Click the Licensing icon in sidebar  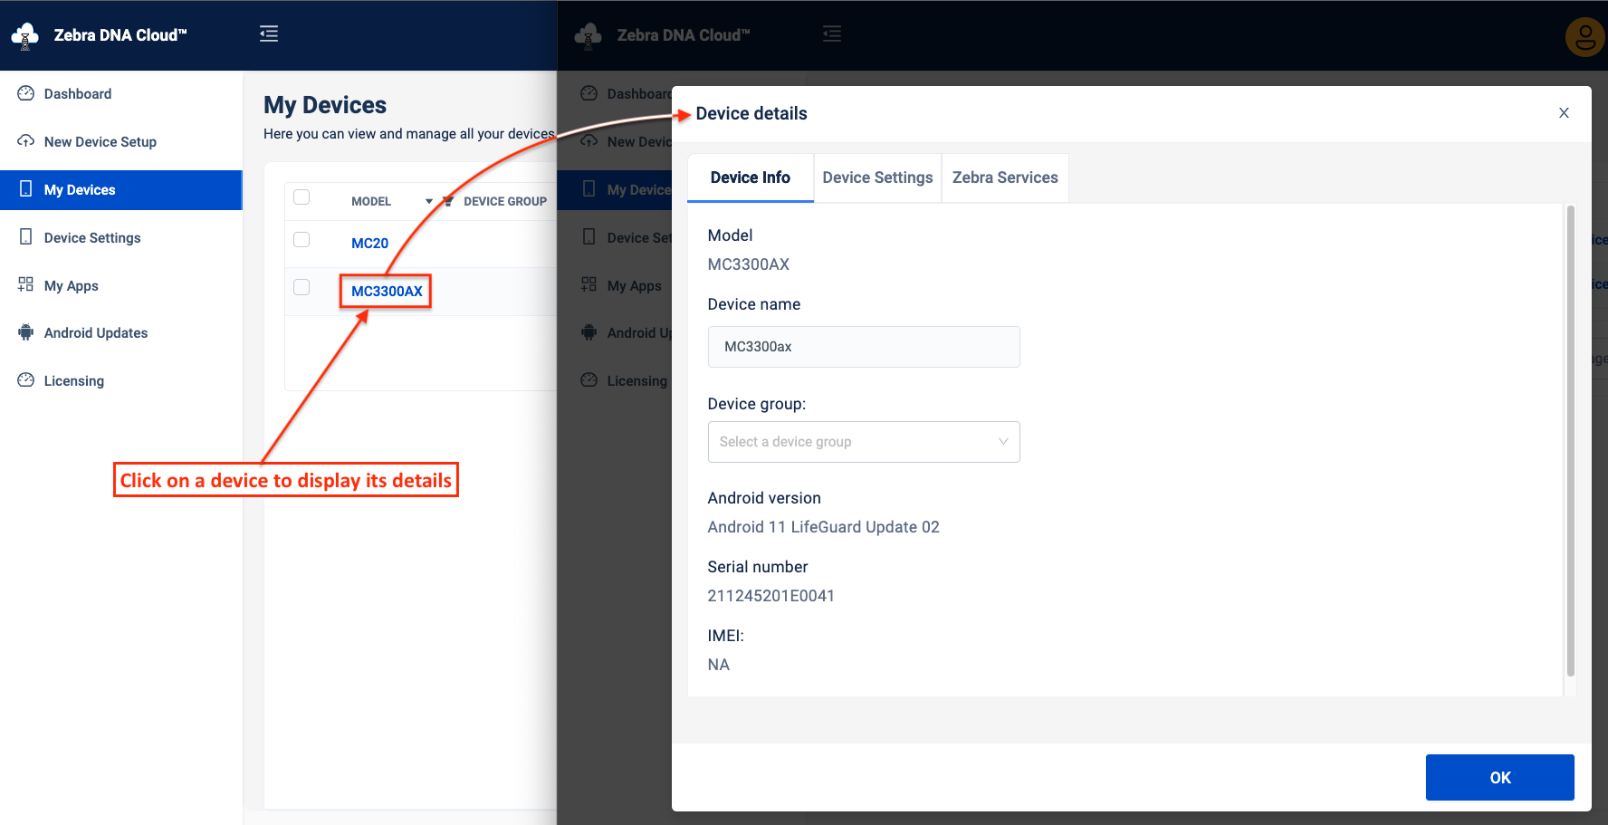[x=26, y=380]
